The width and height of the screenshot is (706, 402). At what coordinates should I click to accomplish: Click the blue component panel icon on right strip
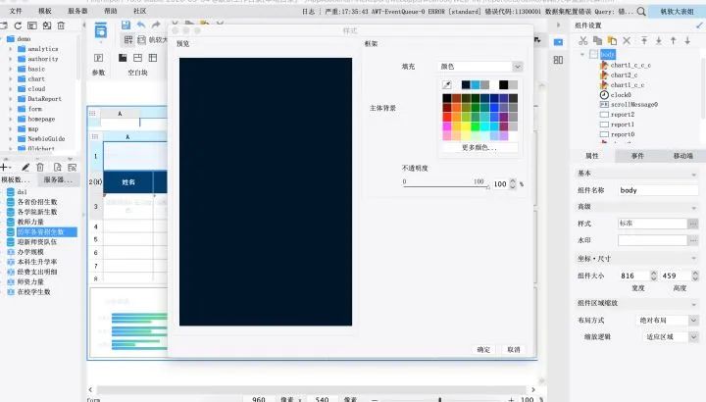pyautogui.click(x=558, y=42)
